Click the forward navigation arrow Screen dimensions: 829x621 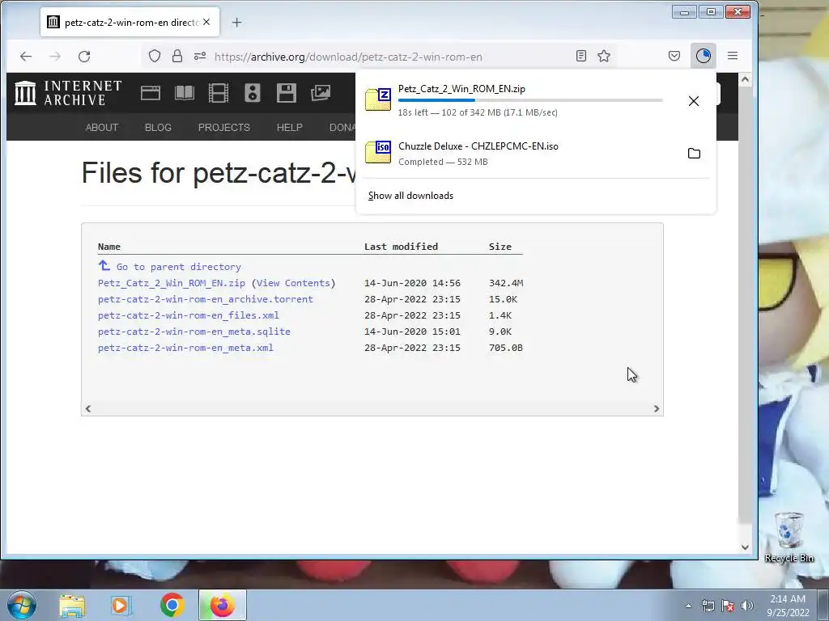55,57
